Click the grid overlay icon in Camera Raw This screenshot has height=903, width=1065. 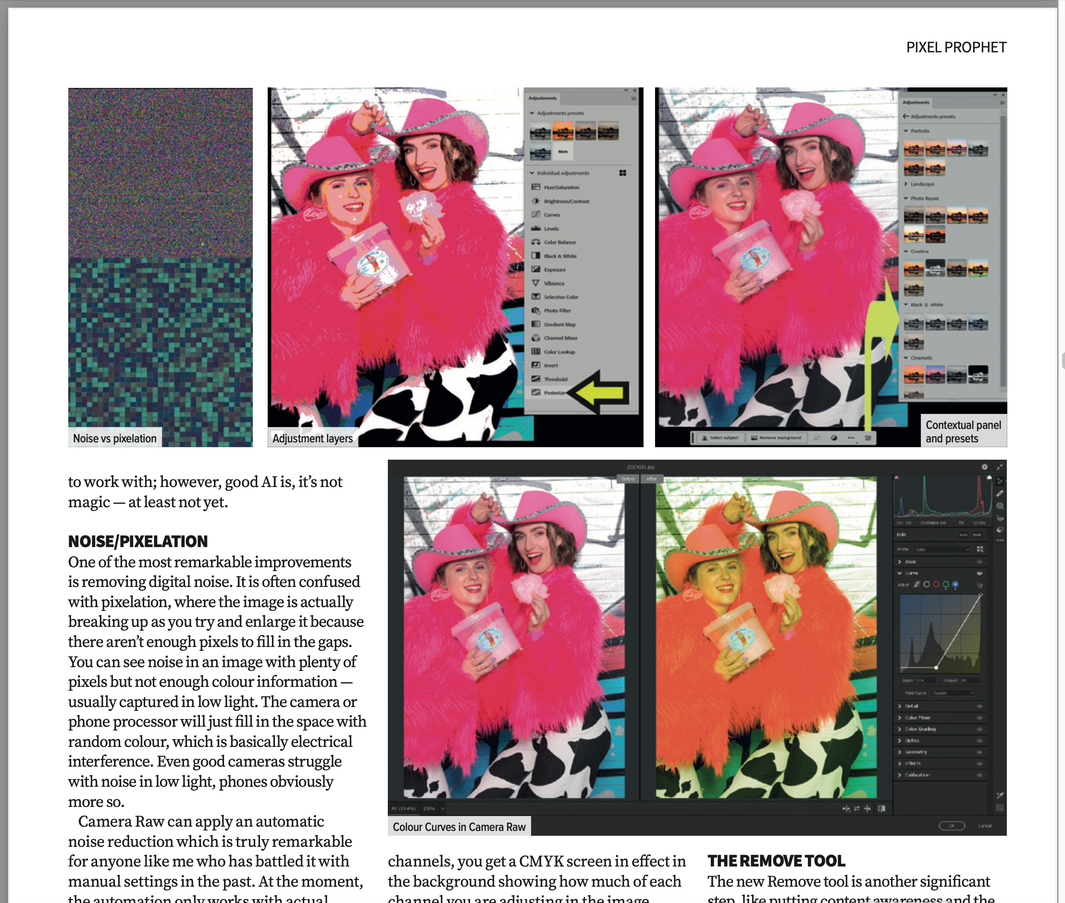pos(1000,808)
